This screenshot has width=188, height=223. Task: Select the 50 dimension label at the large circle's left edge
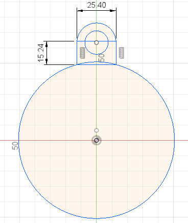[x=15, y=146]
